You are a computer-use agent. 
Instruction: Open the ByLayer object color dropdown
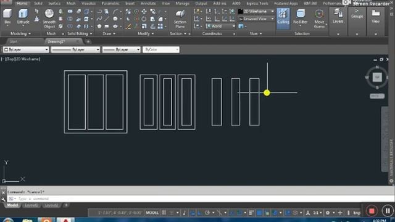[x=26, y=50]
